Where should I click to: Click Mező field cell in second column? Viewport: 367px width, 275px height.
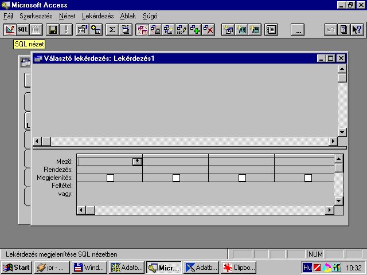click(175, 162)
